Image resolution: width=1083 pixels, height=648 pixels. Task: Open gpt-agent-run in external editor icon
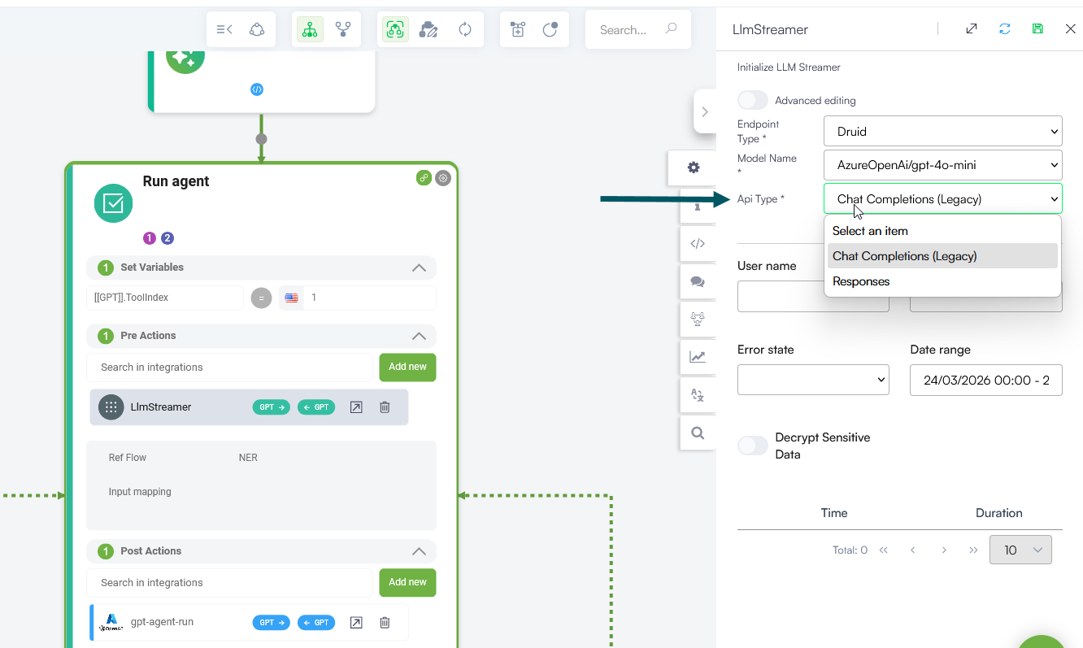(x=356, y=623)
